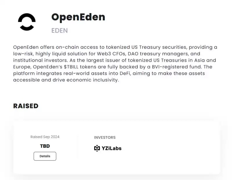The height and width of the screenshot is (180, 232).
Task: Click the INVESTORS column header
Action: point(105,137)
